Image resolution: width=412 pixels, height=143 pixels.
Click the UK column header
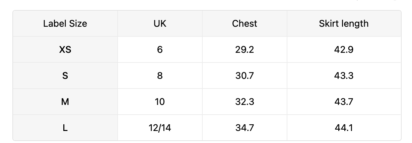tap(160, 23)
